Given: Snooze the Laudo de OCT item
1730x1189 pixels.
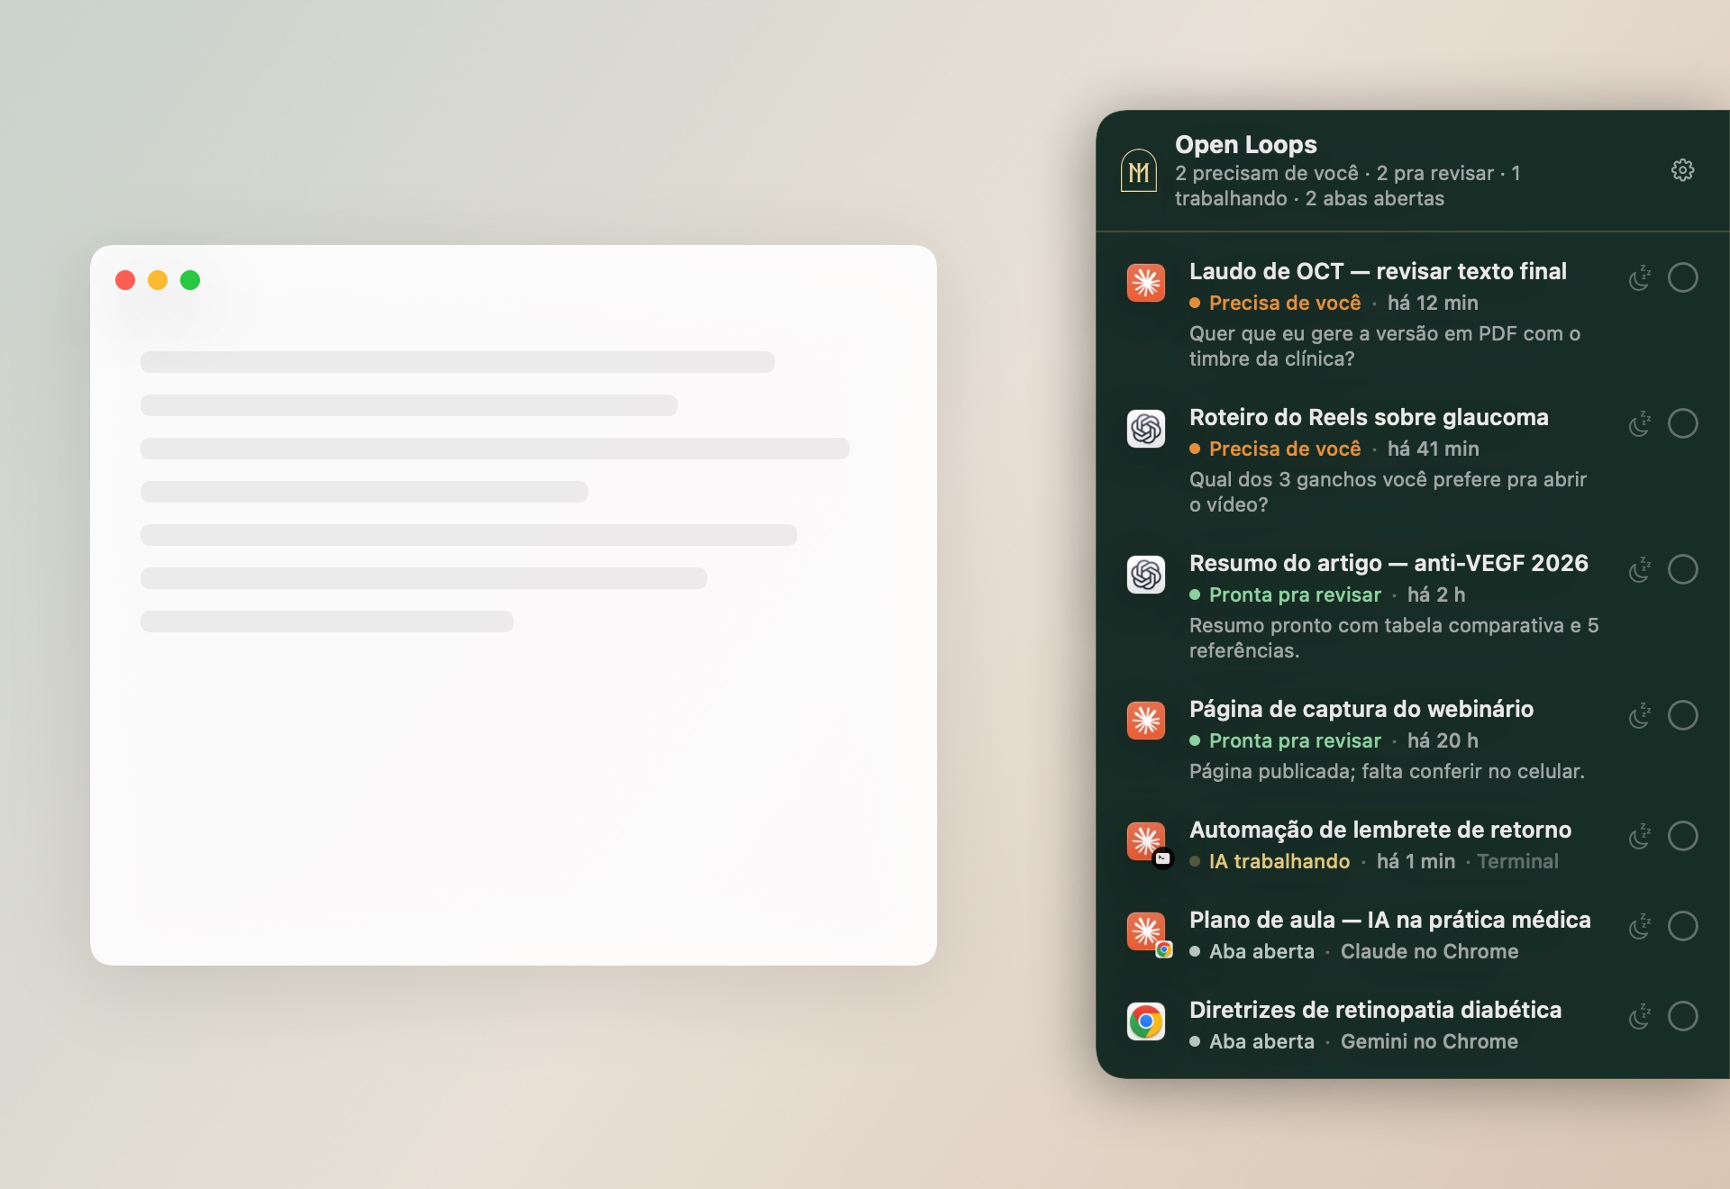Looking at the screenshot, I should pyautogui.click(x=1640, y=278).
